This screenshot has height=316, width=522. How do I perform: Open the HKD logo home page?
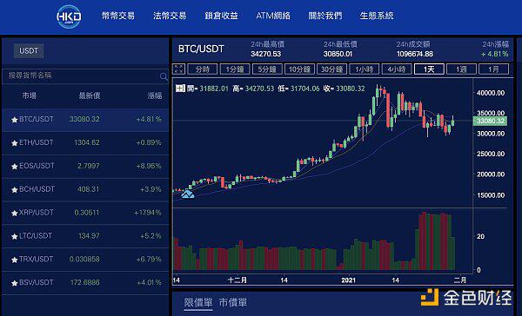click(x=69, y=16)
